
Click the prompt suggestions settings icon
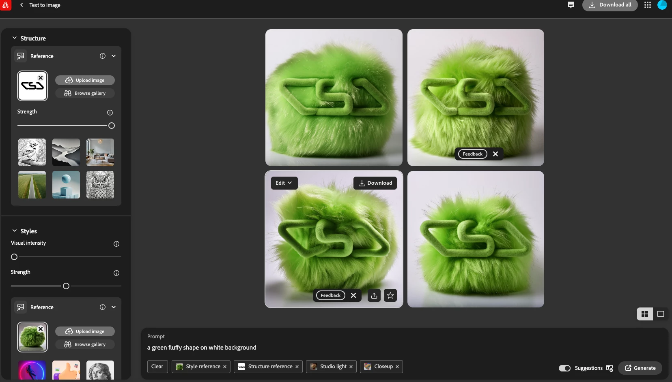point(610,368)
